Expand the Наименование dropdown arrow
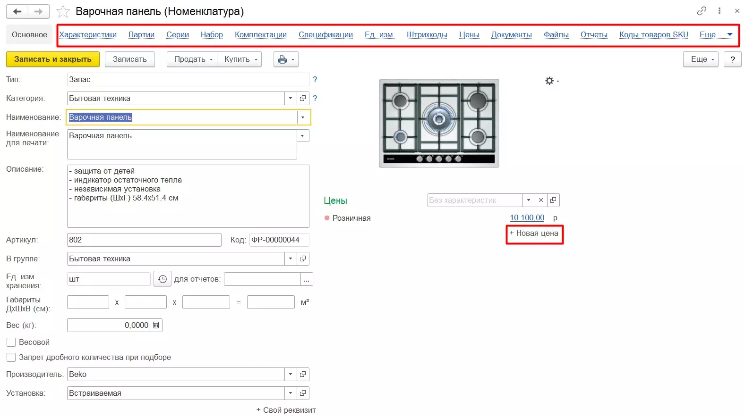This screenshot has height=417, width=745. 303,117
